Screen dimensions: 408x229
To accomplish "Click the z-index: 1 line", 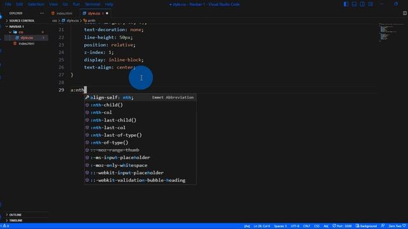I will point(99,52).
